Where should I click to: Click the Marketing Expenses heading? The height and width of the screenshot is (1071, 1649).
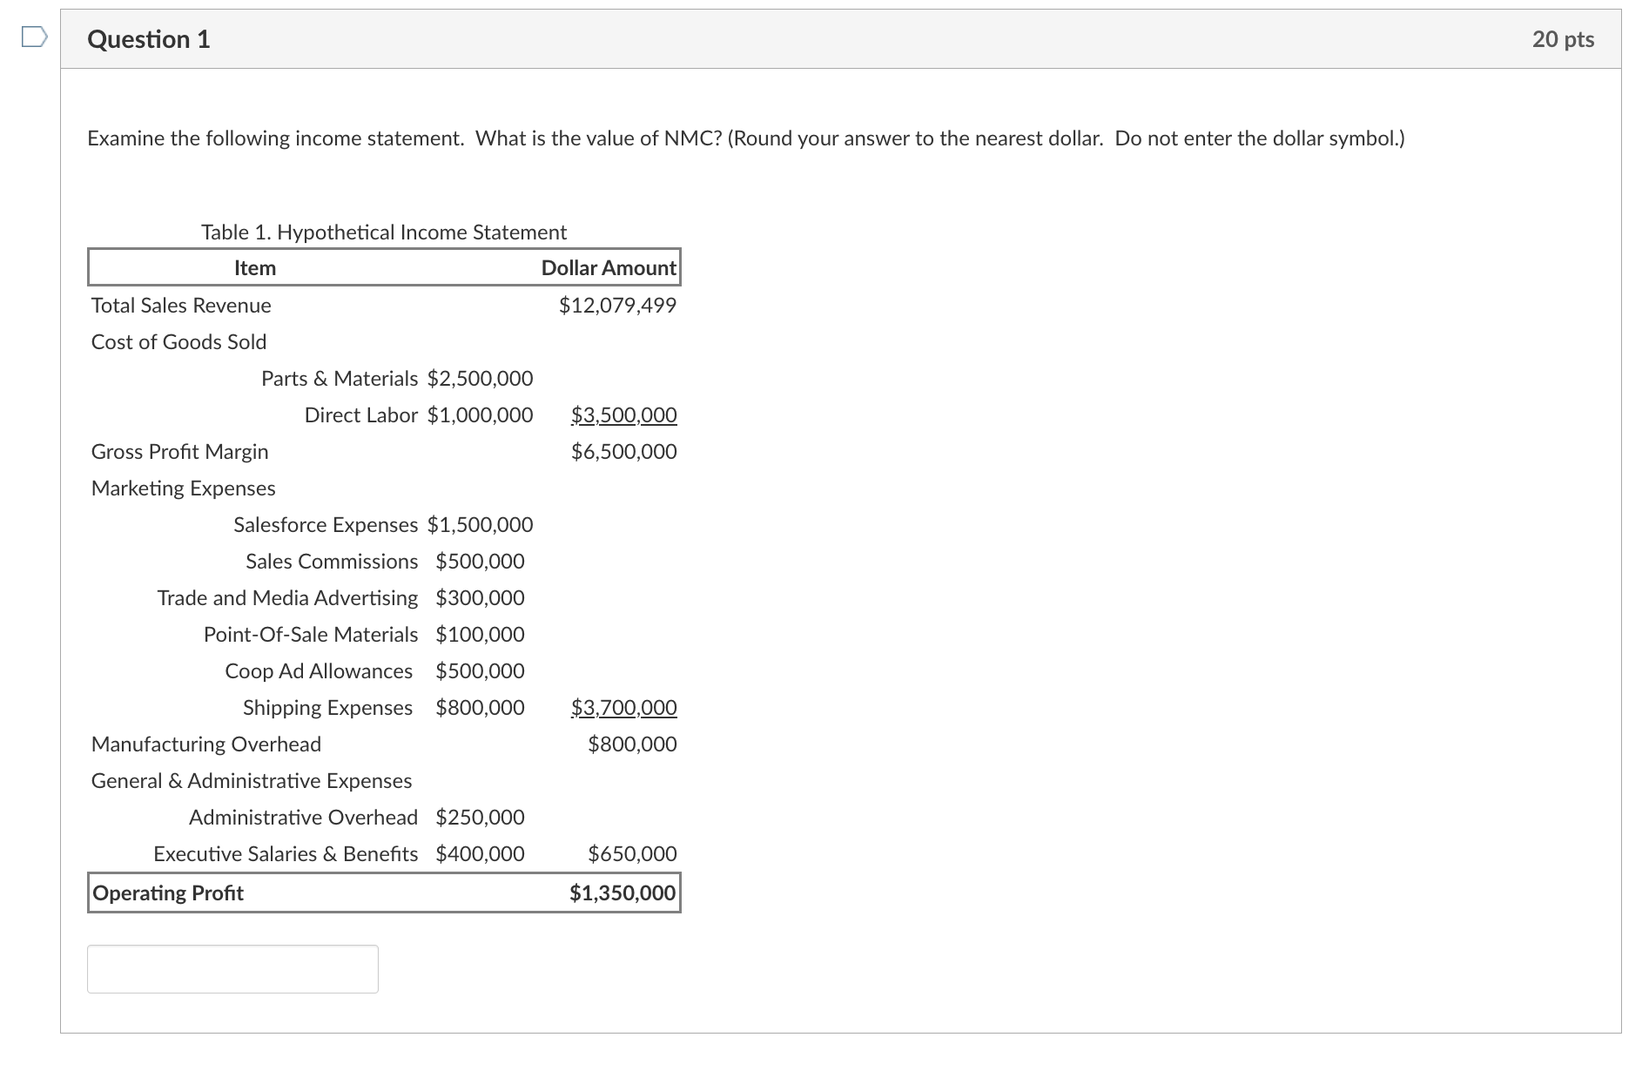(183, 488)
